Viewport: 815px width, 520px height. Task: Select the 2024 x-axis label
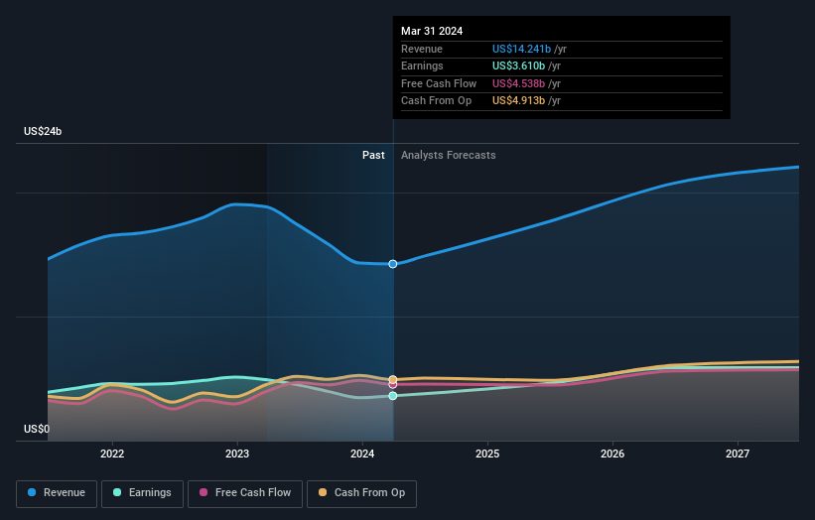(362, 454)
